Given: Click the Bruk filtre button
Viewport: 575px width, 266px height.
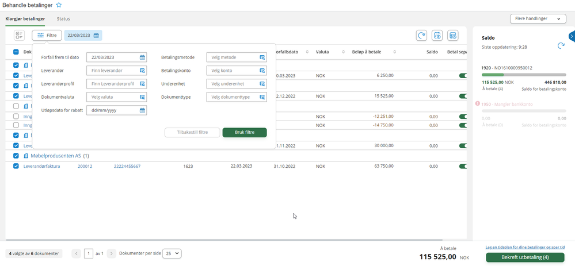Looking at the screenshot, I should point(245,133).
